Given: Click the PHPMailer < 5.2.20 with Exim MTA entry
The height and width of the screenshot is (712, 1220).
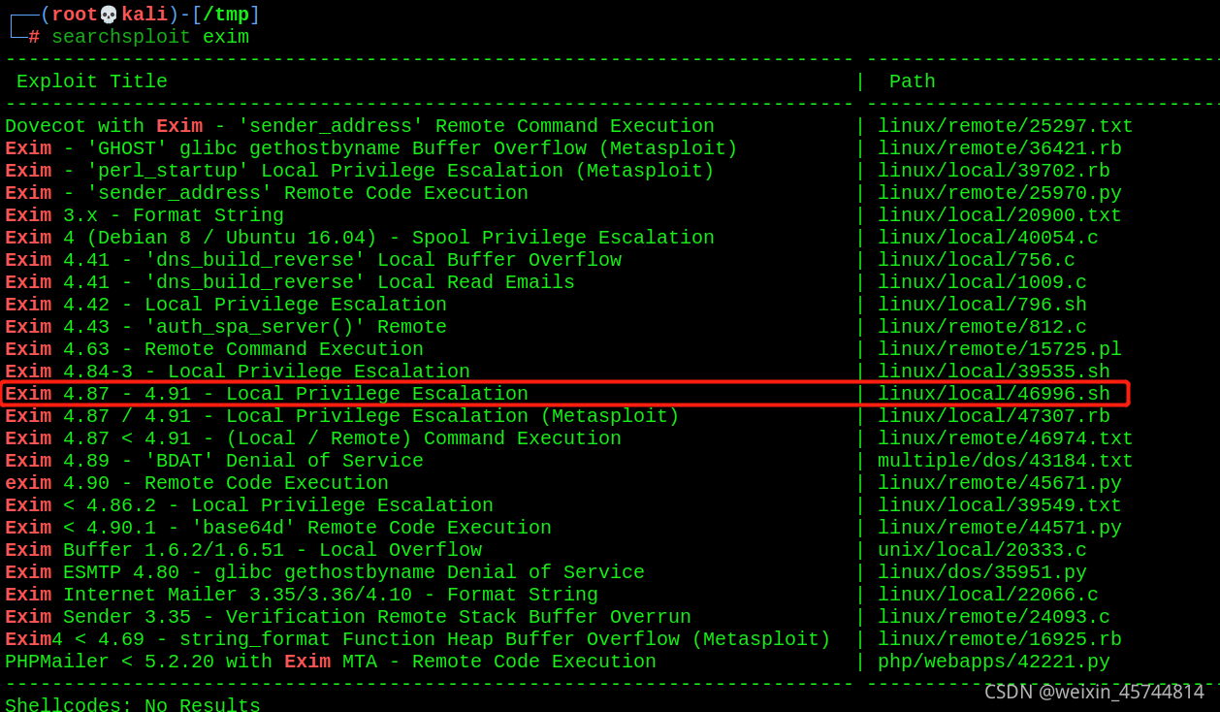Looking at the screenshot, I should coord(331,662).
